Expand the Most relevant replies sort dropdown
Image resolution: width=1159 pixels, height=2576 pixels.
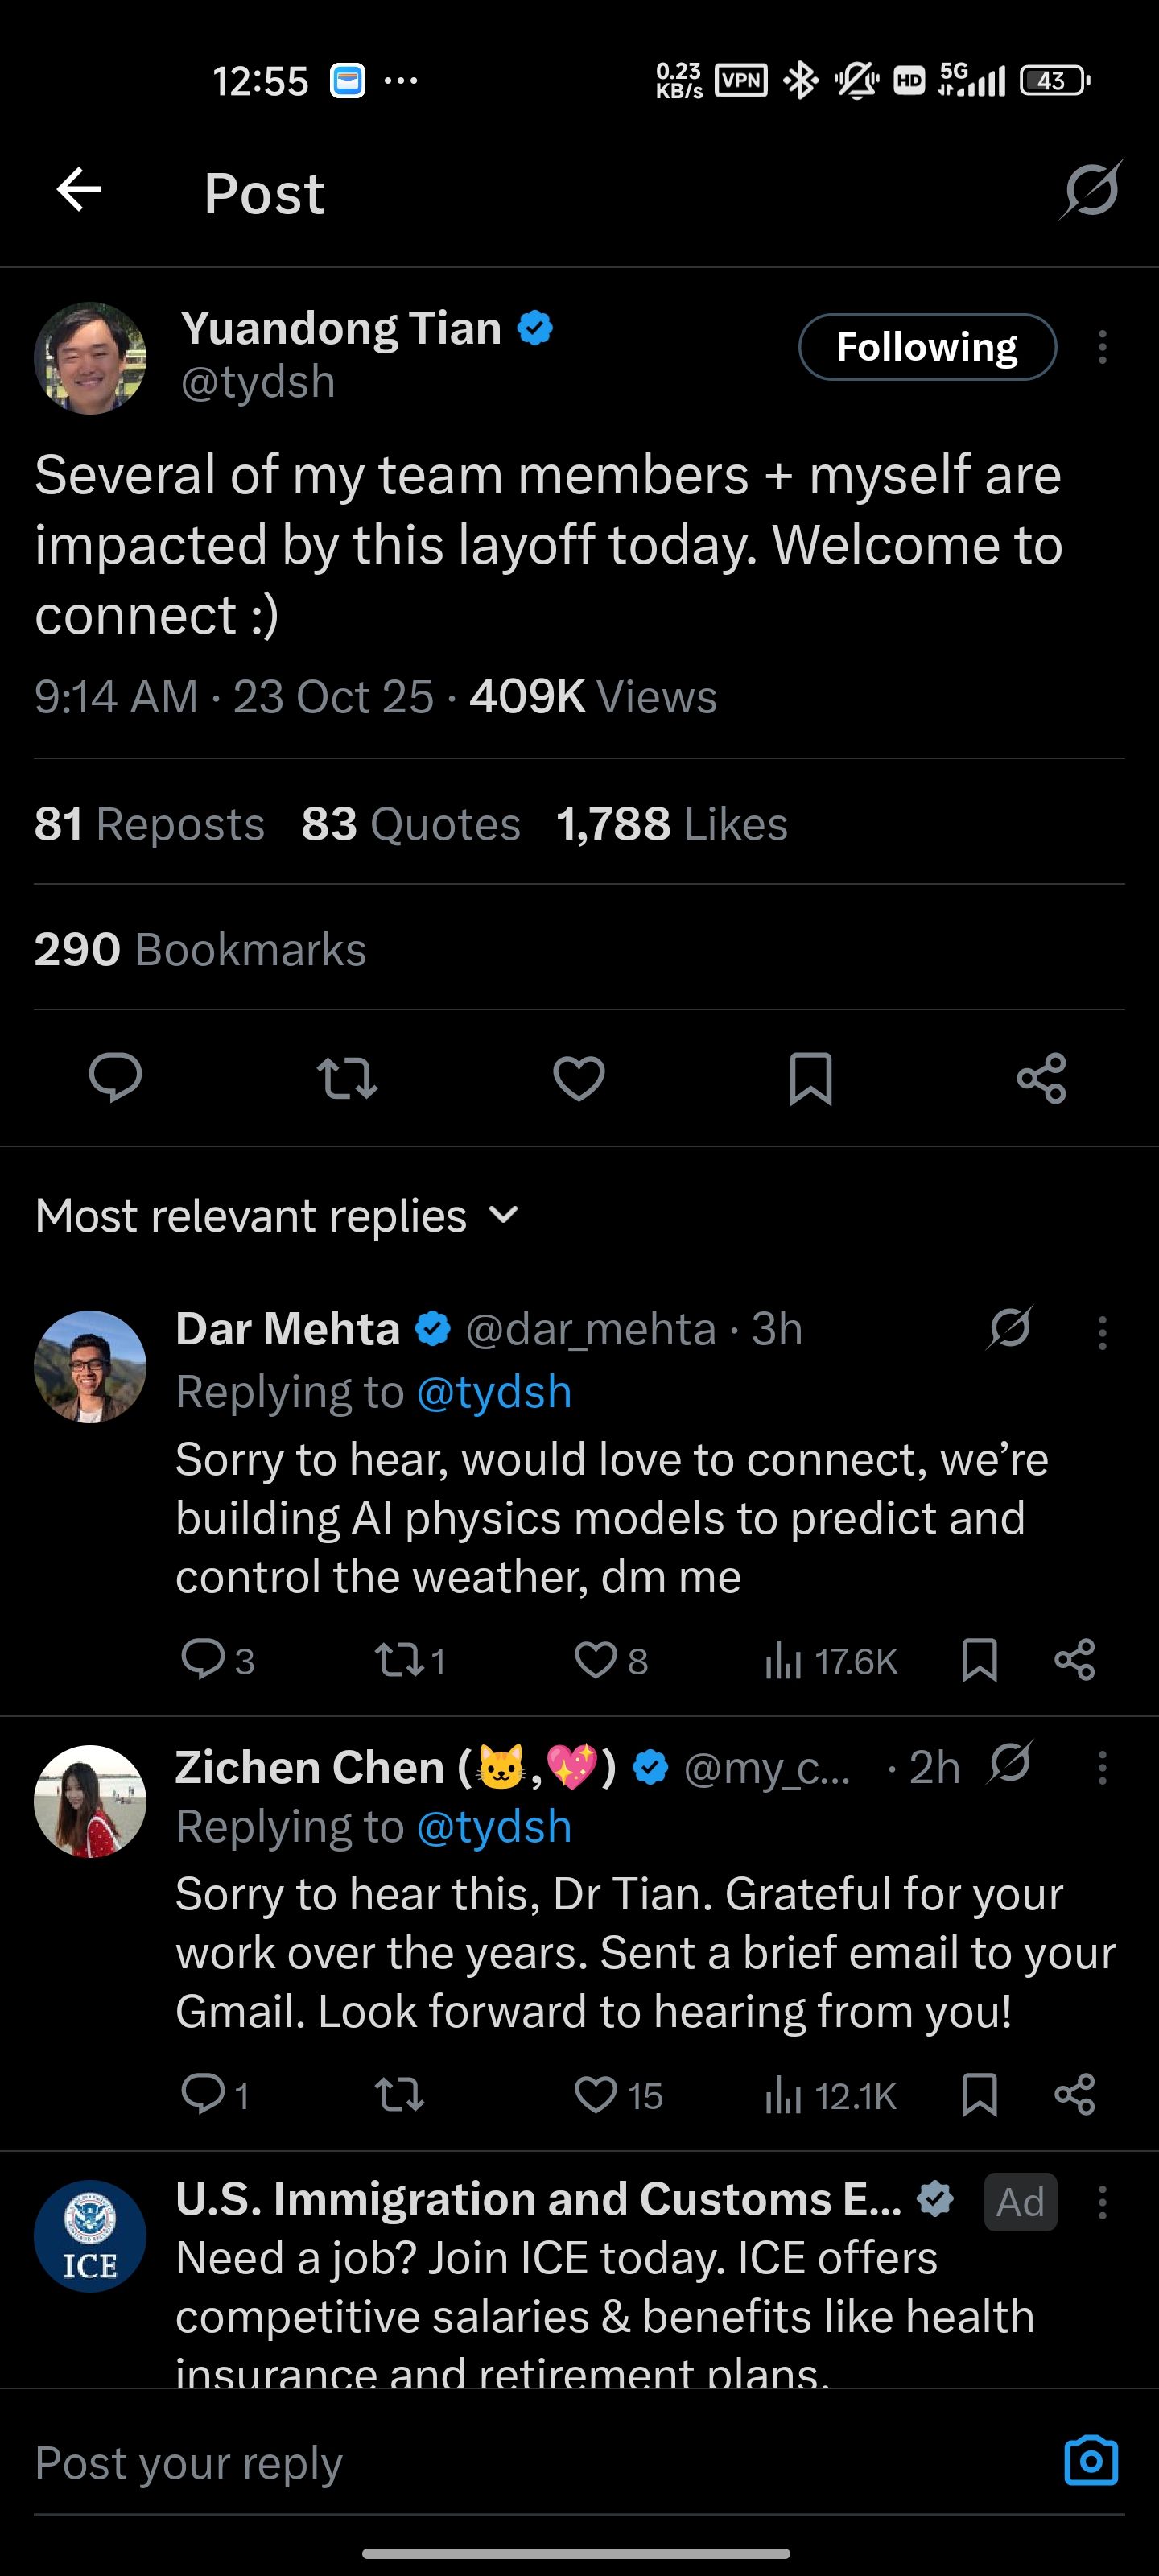coord(278,1216)
